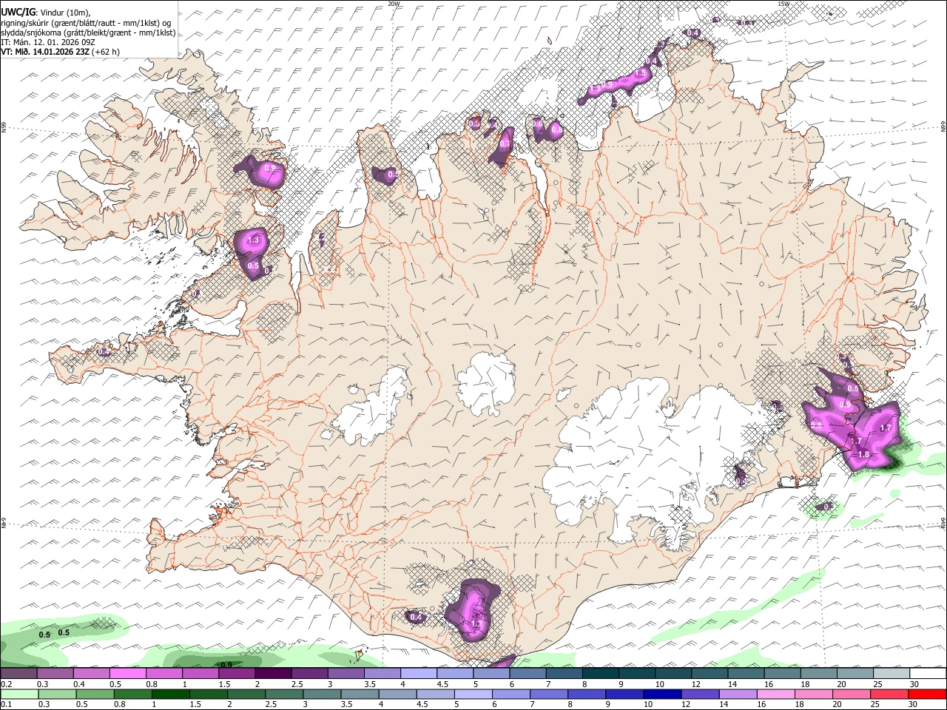Select the lower-row rain swatch starting at 3
This screenshot has height=710, width=947.
[x=322, y=694]
